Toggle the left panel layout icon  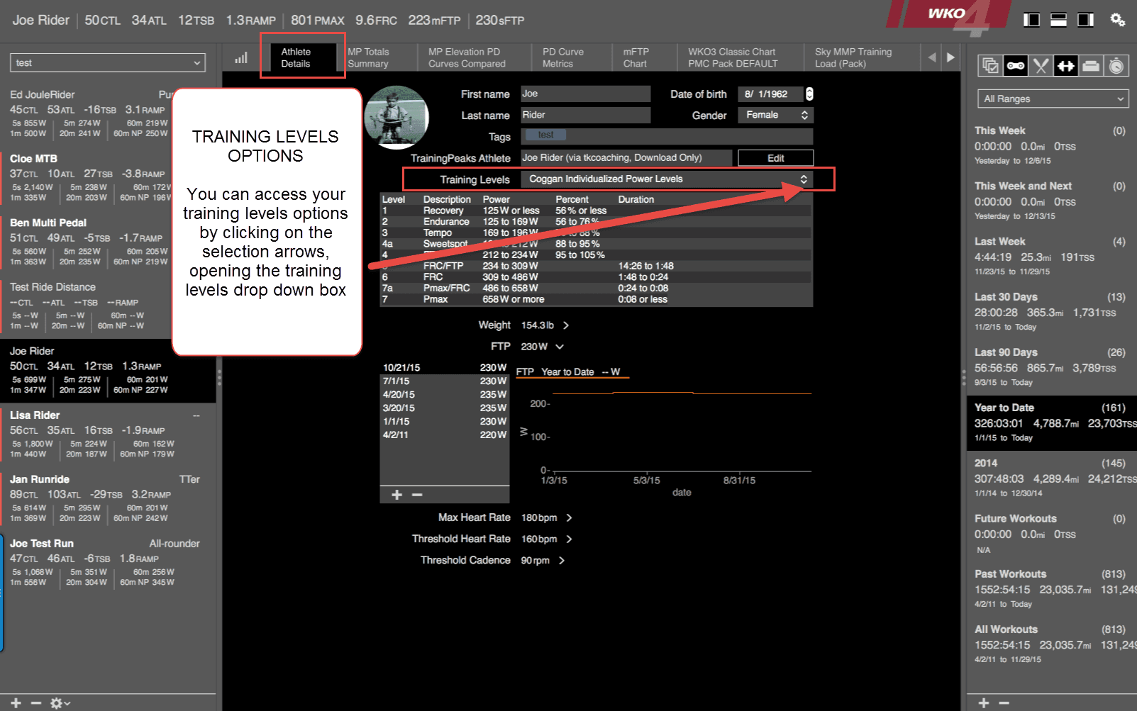click(1031, 20)
